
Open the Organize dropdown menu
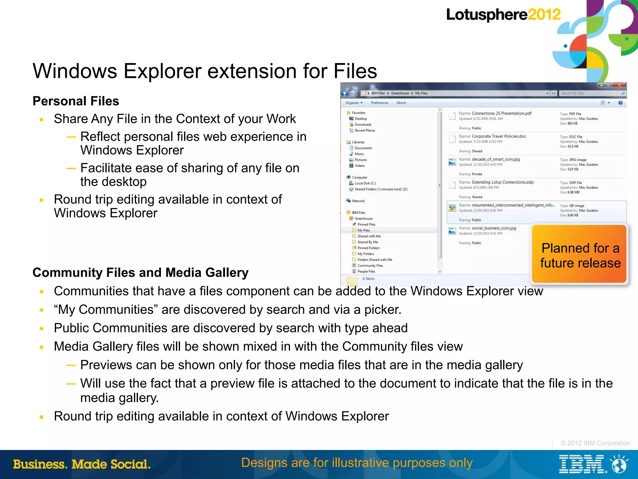[x=354, y=103]
